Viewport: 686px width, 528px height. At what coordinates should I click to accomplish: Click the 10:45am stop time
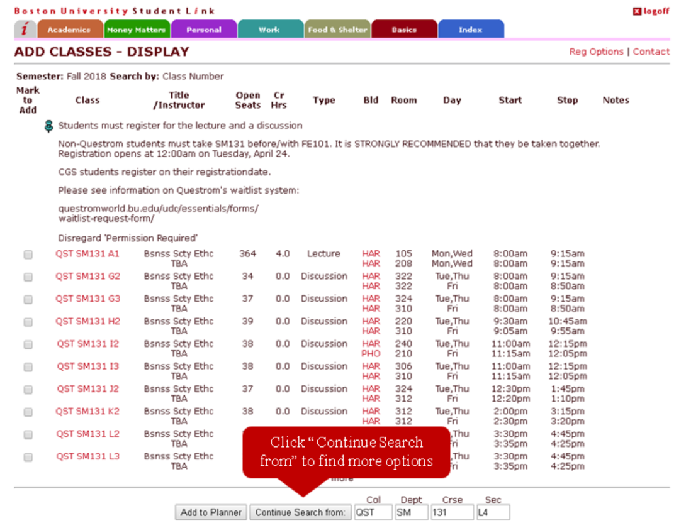pyautogui.click(x=568, y=321)
